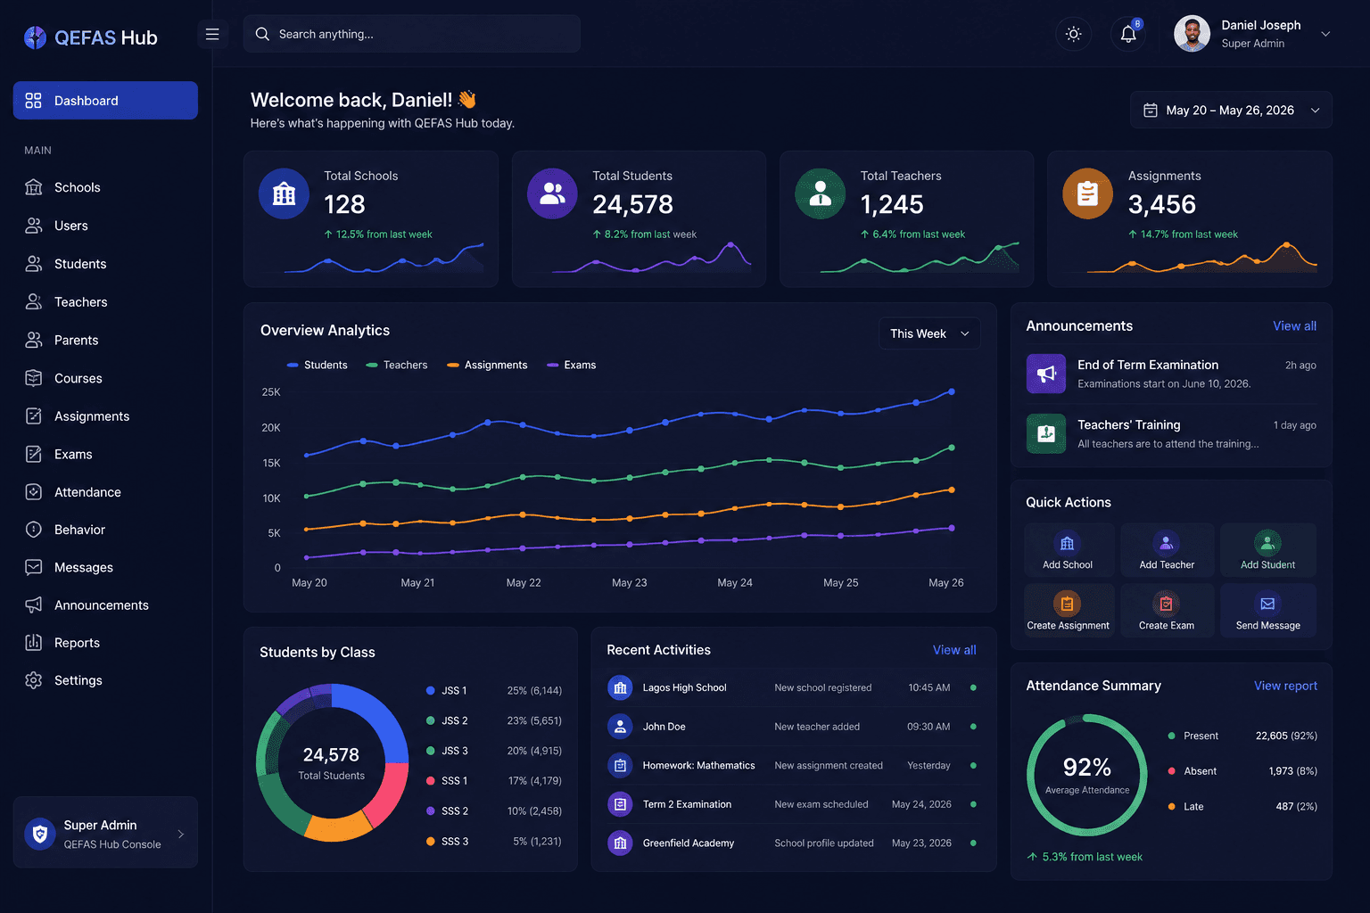Image resolution: width=1370 pixels, height=913 pixels.
Task: Click the Settings gear sidebar icon
Action: (x=34, y=680)
